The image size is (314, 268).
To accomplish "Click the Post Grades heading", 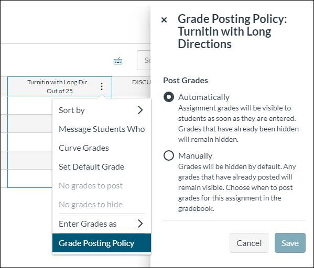I will tap(186, 81).
